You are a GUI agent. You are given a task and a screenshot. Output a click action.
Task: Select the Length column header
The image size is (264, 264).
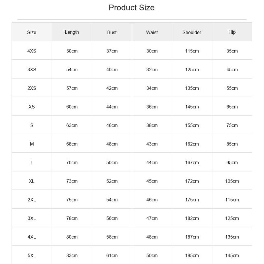(x=72, y=32)
